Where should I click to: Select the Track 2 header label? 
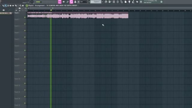pyautogui.click(x=17, y=19)
